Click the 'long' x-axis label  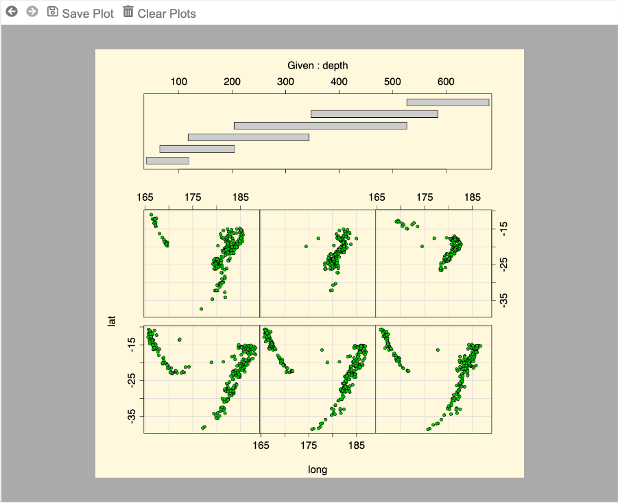click(x=318, y=469)
